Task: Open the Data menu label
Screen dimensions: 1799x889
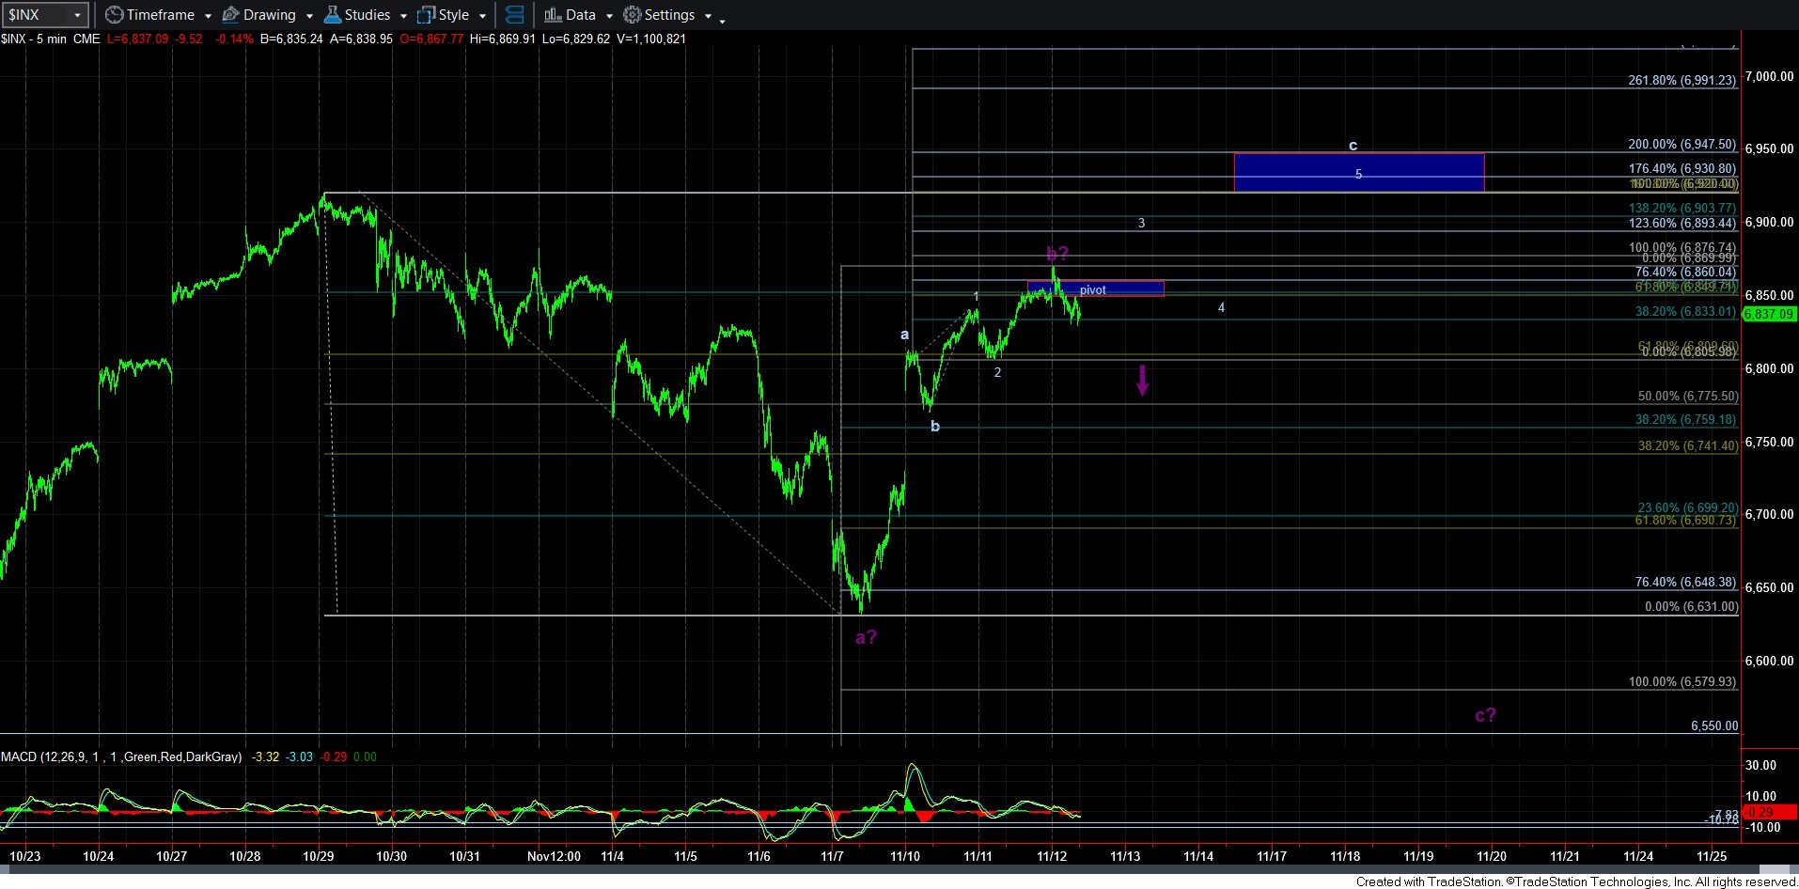Action: [580, 15]
